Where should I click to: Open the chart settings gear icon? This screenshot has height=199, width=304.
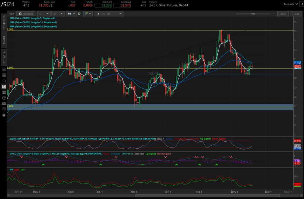[79, 13]
